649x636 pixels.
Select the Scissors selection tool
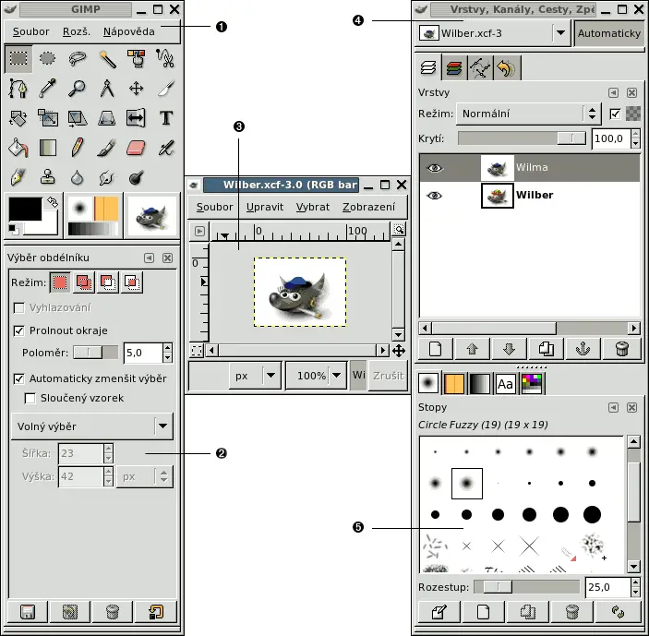click(x=166, y=59)
